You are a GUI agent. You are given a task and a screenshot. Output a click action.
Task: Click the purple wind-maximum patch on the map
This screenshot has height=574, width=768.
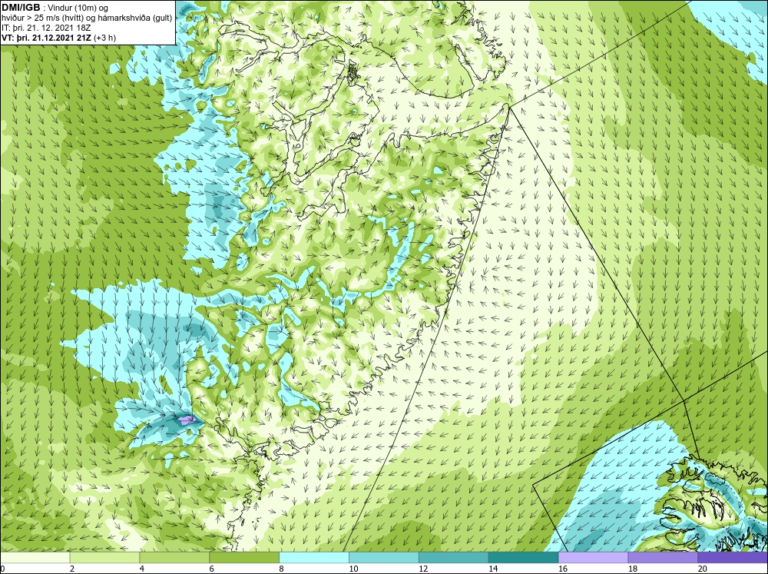[186, 420]
